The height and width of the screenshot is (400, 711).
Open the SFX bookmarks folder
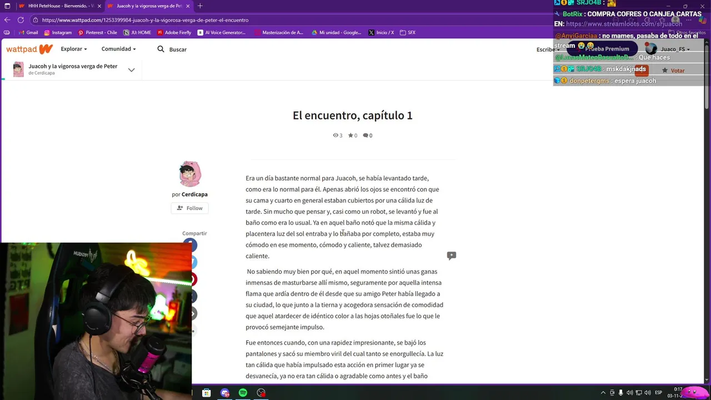click(407, 33)
